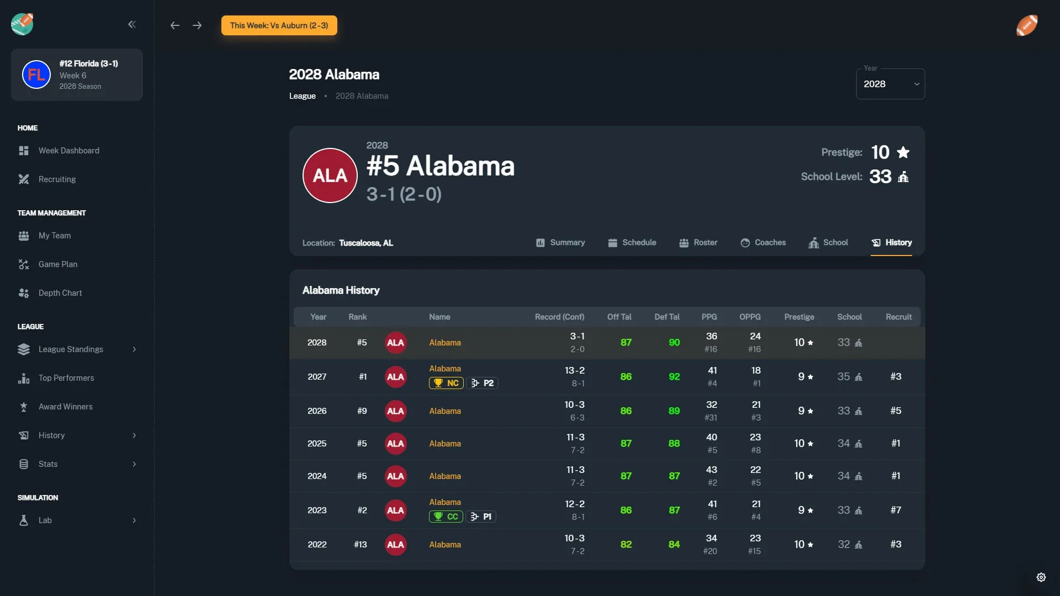Image resolution: width=1060 pixels, height=596 pixels.
Task: Switch to the Roster tab
Action: coord(698,243)
